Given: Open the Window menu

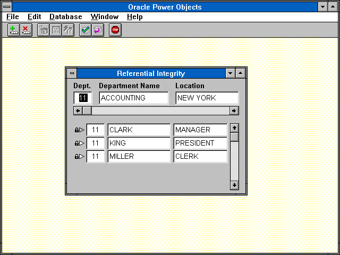Looking at the screenshot, I should pos(104,17).
